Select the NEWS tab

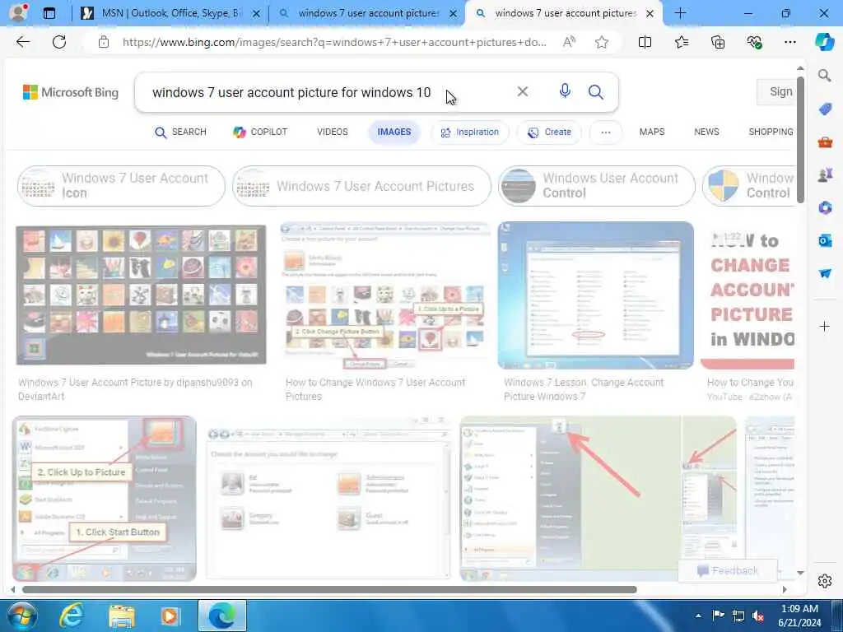tap(706, 132)
